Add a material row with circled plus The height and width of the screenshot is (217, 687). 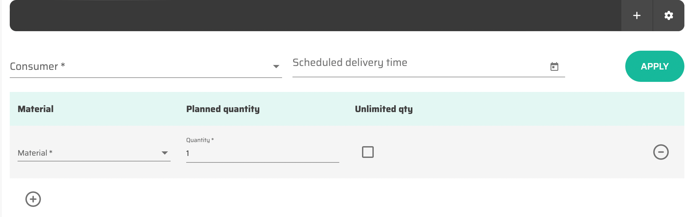33,199
